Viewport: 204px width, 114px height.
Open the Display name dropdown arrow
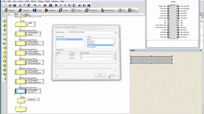click(x=115, y=32)
